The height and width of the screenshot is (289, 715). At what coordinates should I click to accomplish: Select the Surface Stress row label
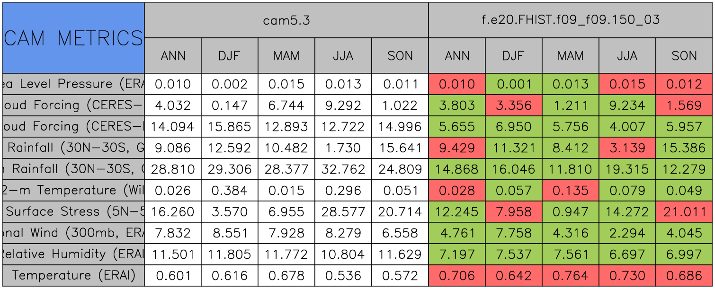pyautogui.click(x=73, y=211)
